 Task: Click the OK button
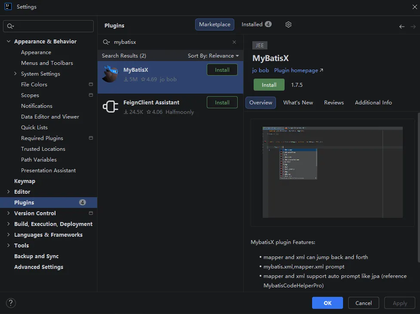tap(327, 303)
